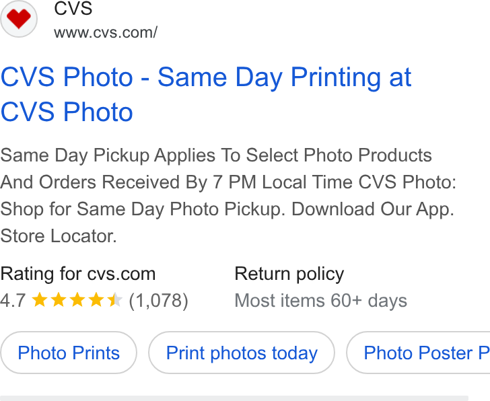Click the half-filled fifth rating star

[x=114, y=300]
